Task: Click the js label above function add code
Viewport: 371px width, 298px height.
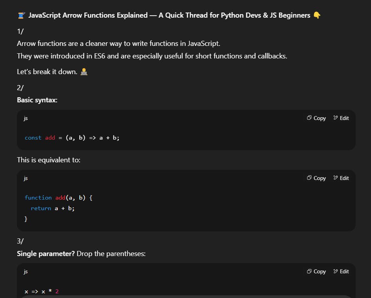Action: point(26,178)
